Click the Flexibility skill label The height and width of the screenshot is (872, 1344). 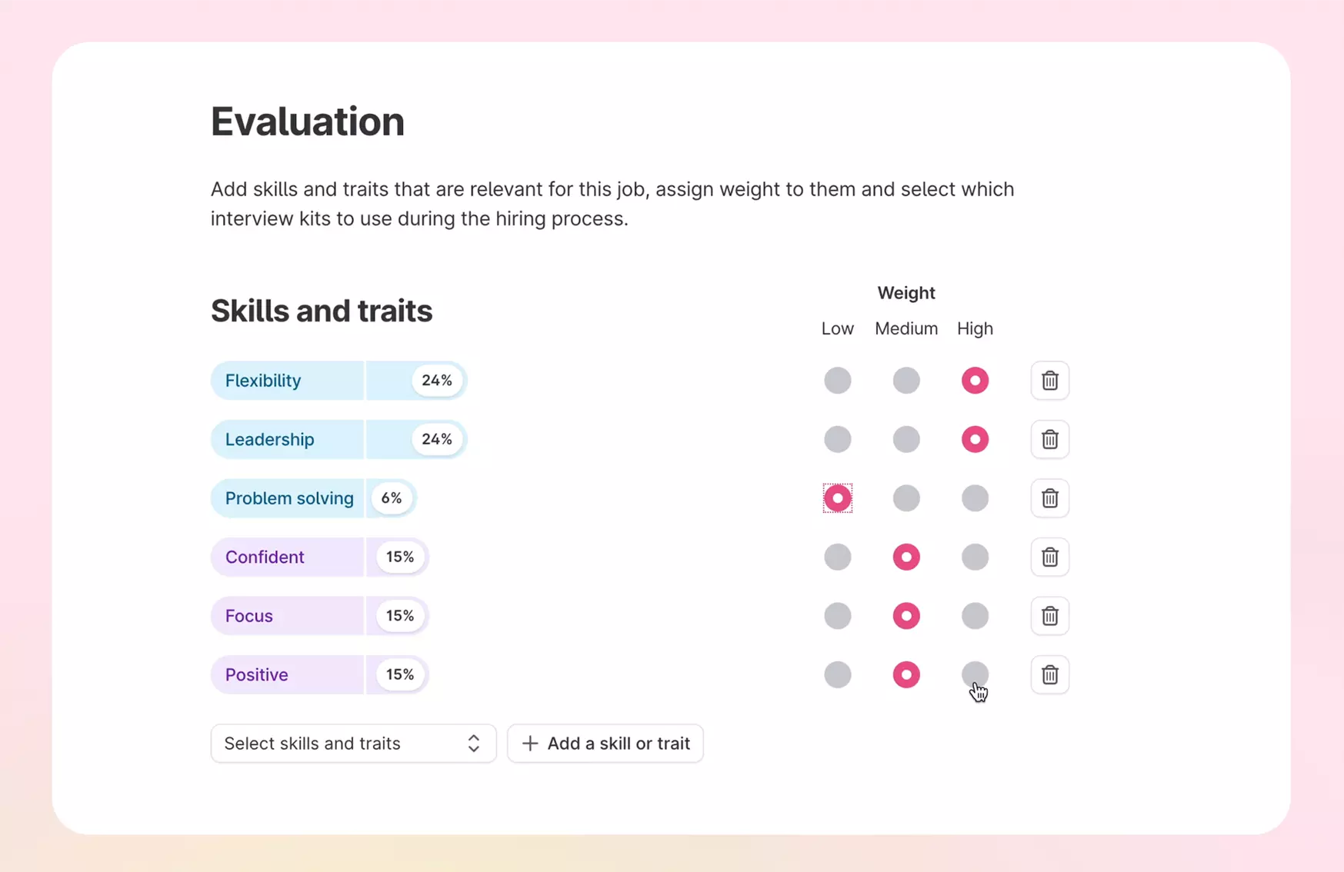(x=263, y=381)
